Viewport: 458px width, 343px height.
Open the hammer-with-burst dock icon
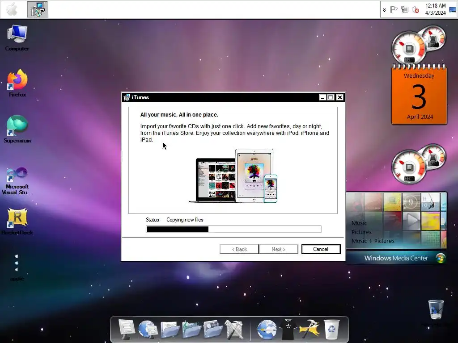(310, 329)
